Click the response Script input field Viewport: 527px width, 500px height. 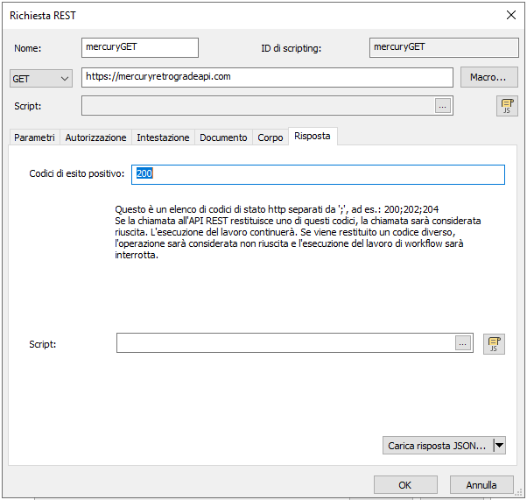[x=285, y=343]
